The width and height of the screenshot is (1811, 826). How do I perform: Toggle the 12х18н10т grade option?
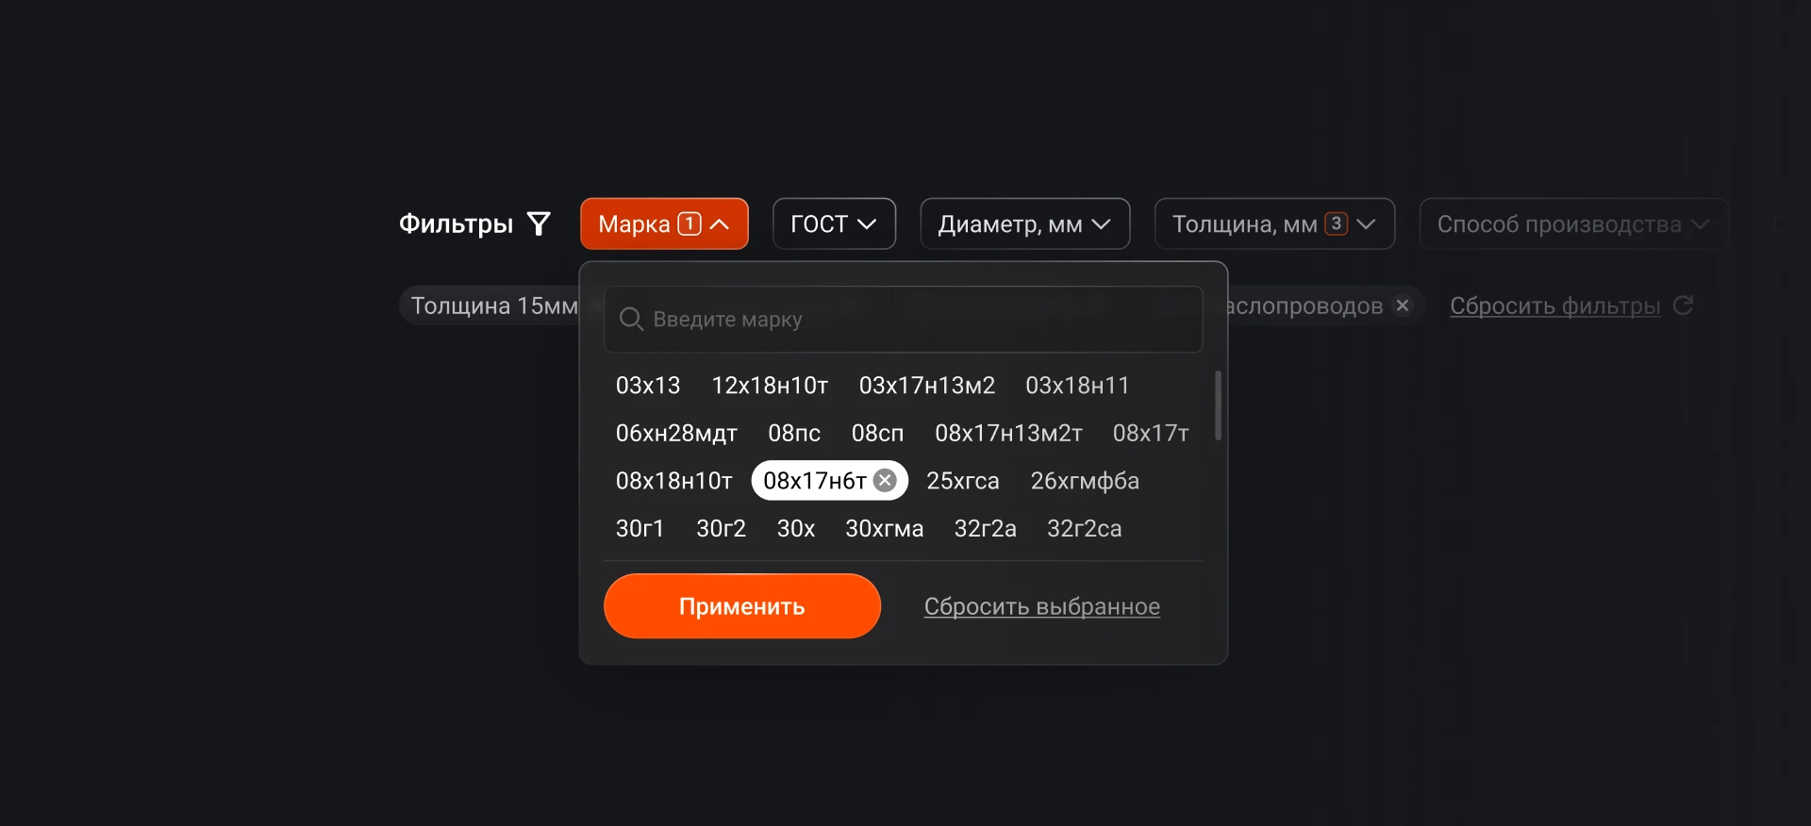click(x=770, y=386)
